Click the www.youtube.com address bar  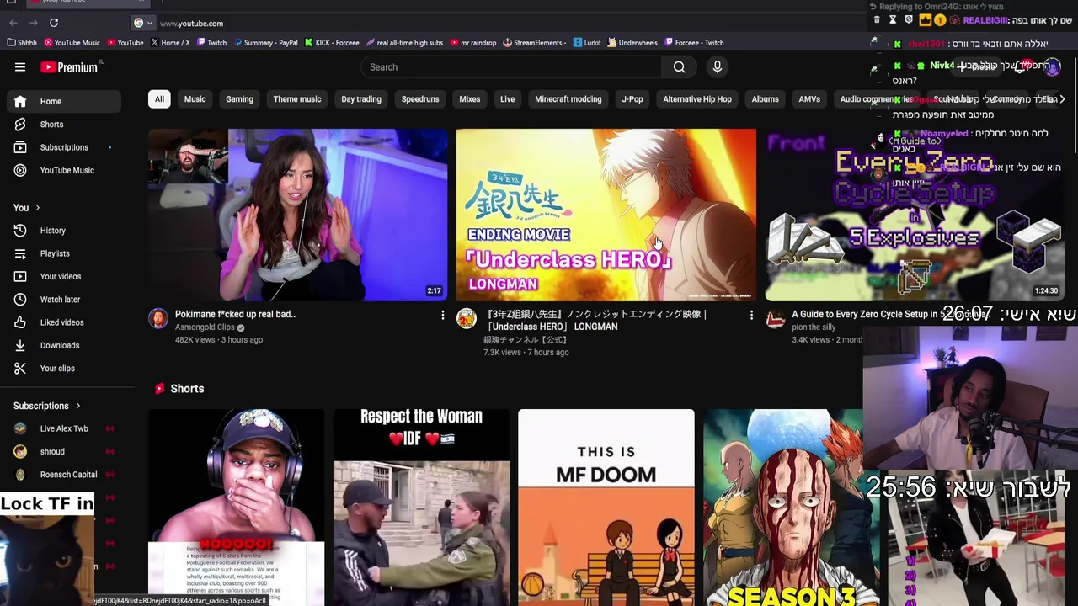tap(191, 24)
